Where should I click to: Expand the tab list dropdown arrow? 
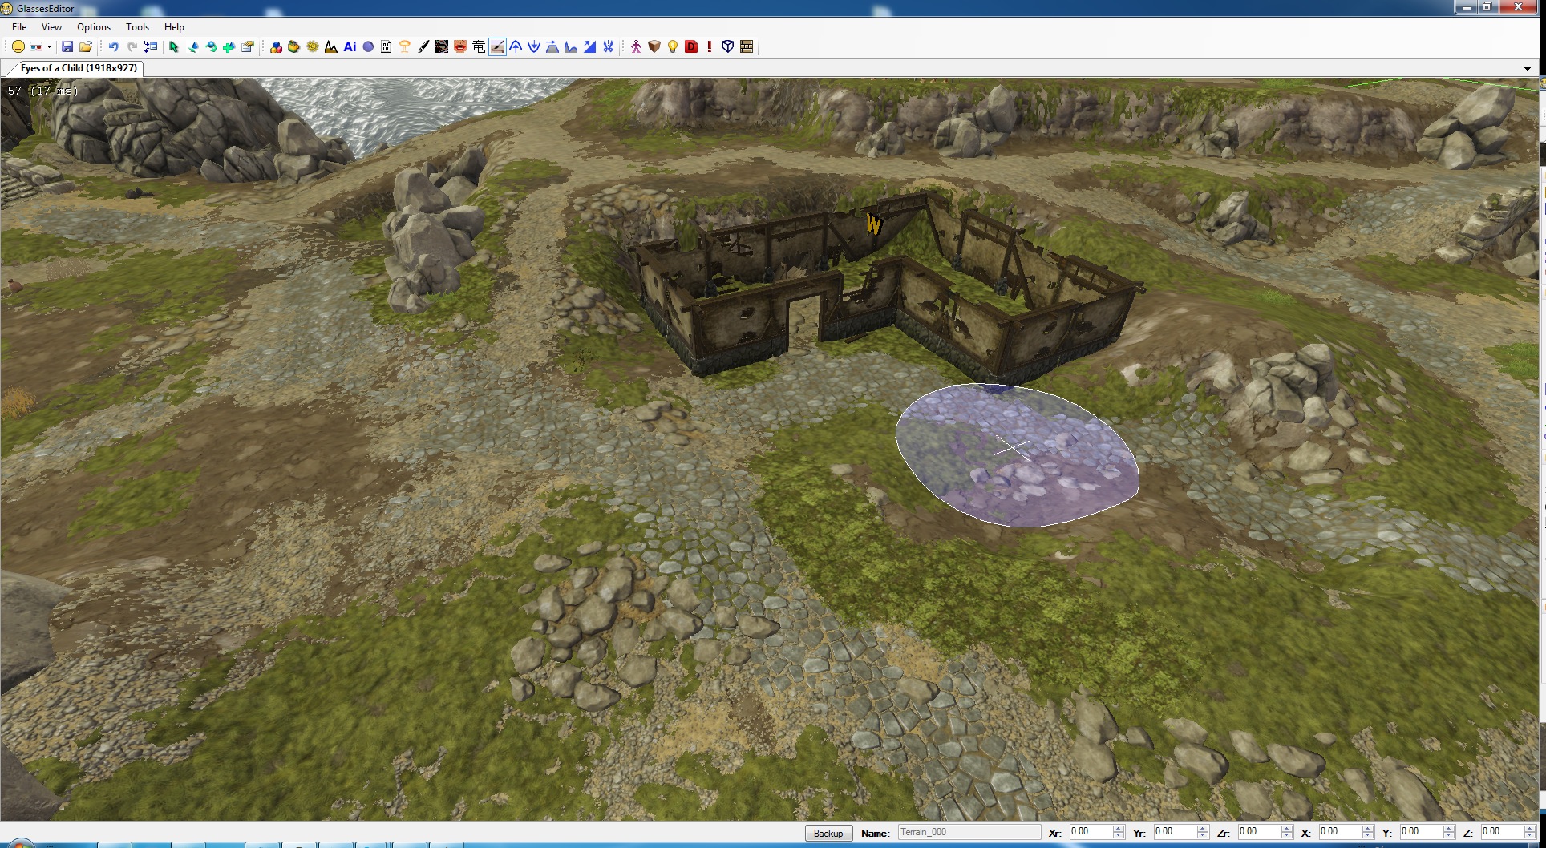1527,69
